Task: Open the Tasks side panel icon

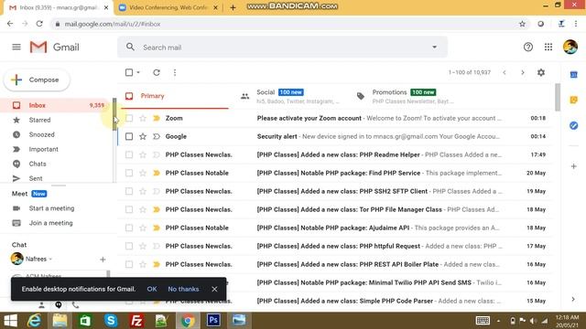Action: tap(574, 125)
